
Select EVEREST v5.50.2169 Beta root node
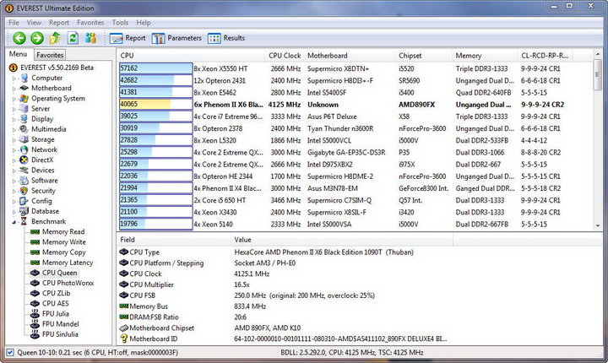[57, 68]
